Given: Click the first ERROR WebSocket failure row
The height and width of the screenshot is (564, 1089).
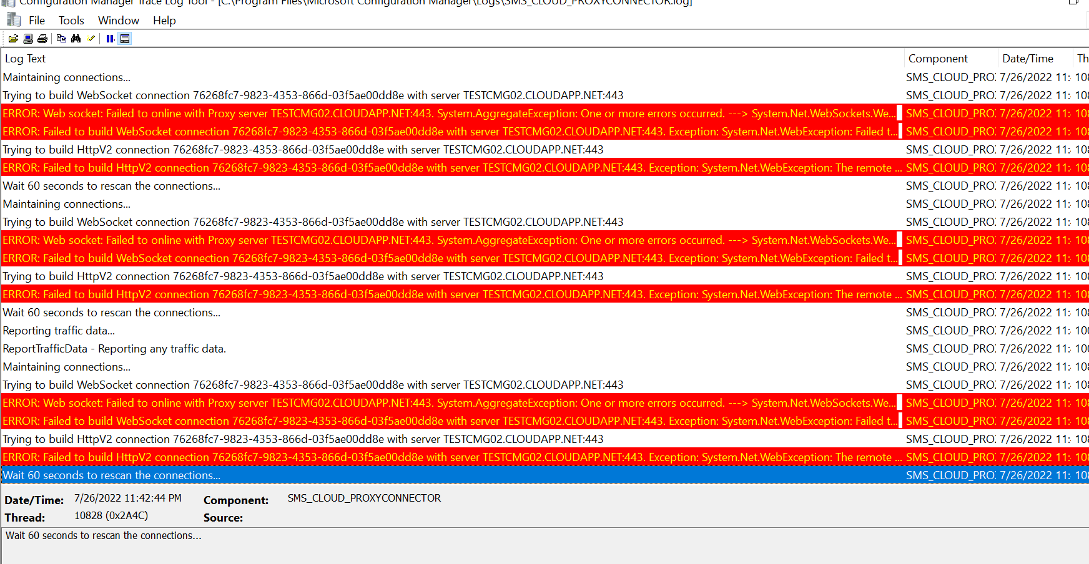Looking at the screenshot, I should [250, 113].
